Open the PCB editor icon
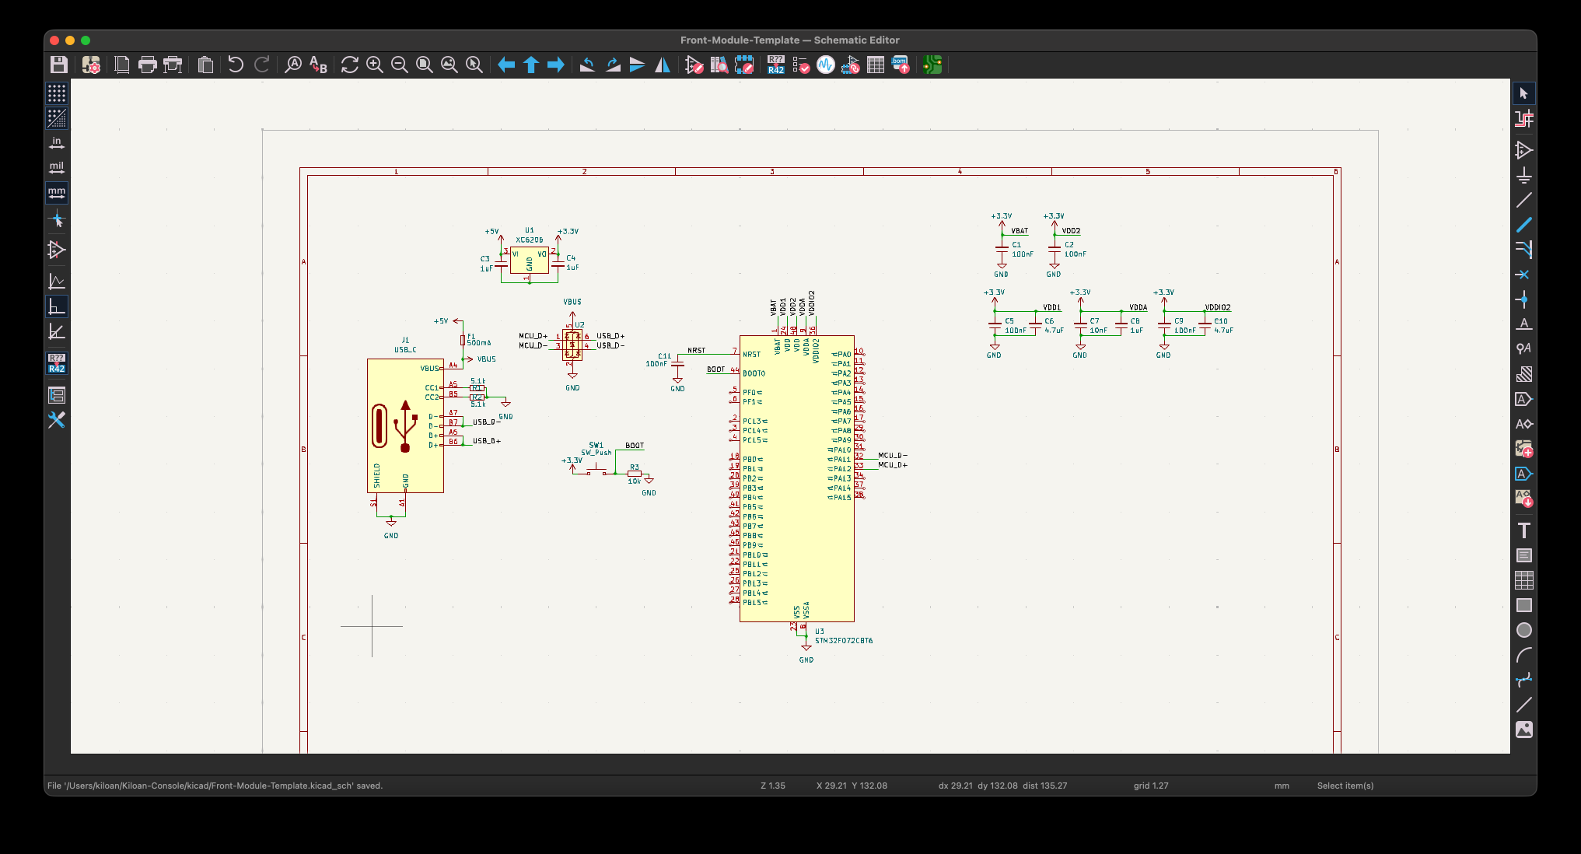The width and height of the screenshot is (1581, 854). (932, 65)
